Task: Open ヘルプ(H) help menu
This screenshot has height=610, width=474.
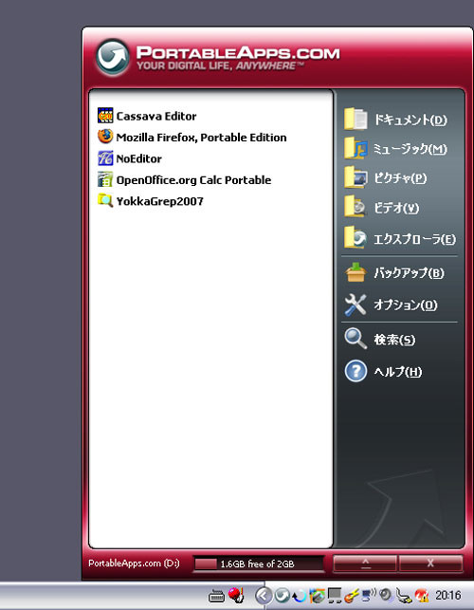Action: click(x=383, y=372)
